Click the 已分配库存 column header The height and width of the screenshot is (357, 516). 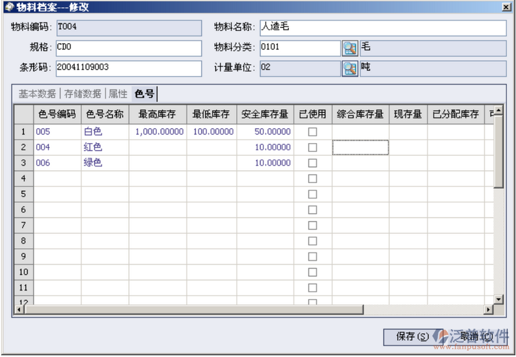coord(456,115)
